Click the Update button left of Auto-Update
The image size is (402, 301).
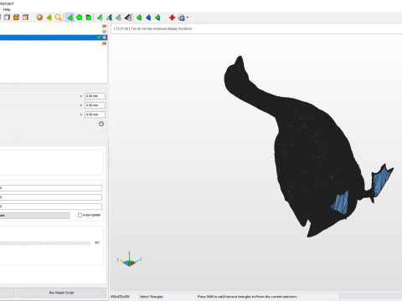35,216
